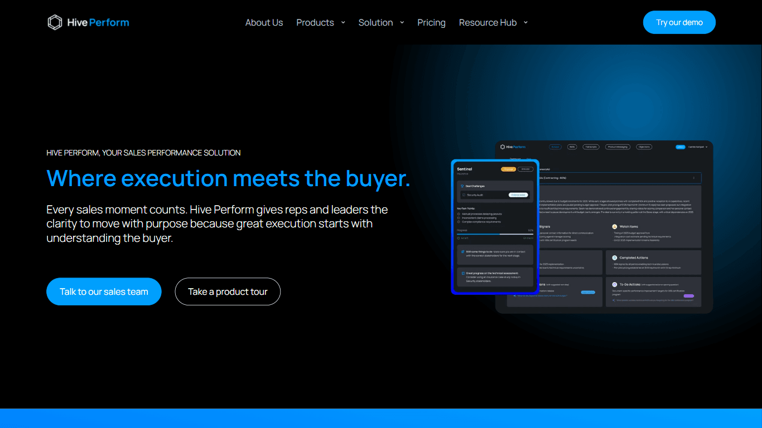Viewport: 762px width, 428px height.
Task: Click icon beside 'Manual processes delaying payouts'
Action: click(459, 214)
